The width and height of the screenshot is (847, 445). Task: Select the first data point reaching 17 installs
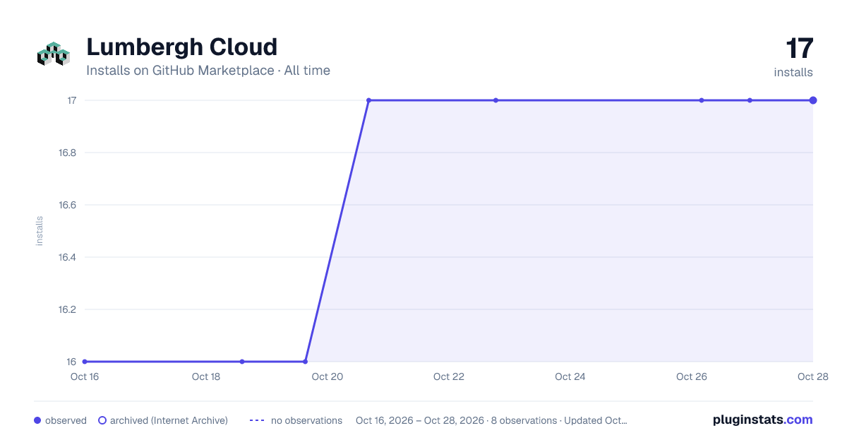(x=368, y=100)
